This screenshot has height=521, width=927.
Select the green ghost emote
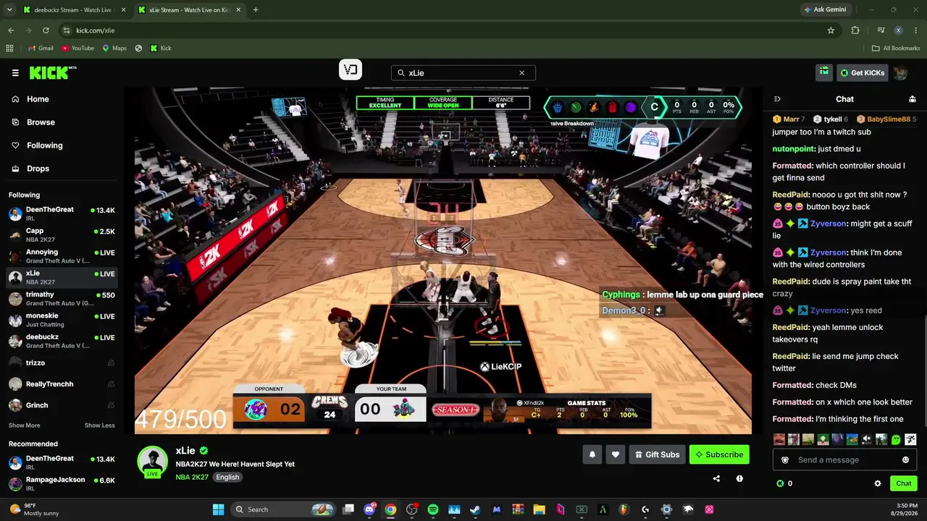(896, 439)
